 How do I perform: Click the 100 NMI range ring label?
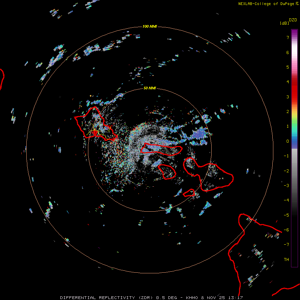point(150,26)
